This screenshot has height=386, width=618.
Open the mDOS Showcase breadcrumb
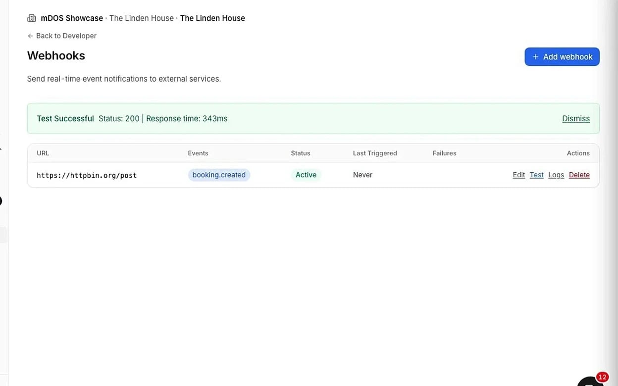click(x=72, y=18)
